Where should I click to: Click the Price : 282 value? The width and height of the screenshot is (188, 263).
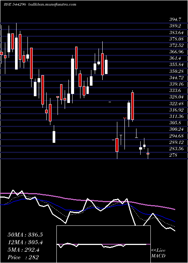(x=23, y=257)
